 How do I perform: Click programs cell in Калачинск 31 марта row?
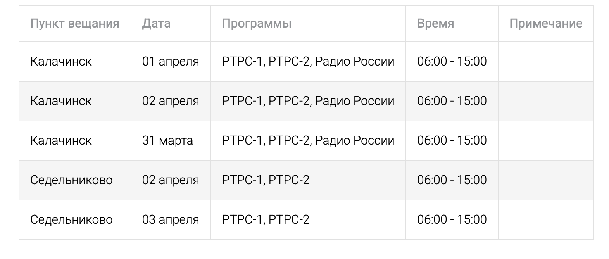coord(308,140)
